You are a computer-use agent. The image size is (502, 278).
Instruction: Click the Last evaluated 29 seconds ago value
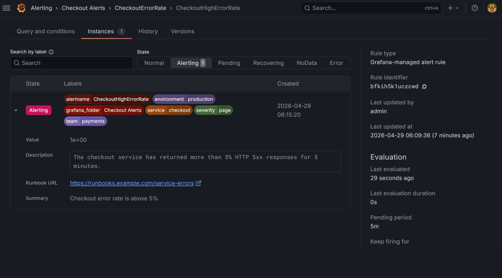(392, 178)
